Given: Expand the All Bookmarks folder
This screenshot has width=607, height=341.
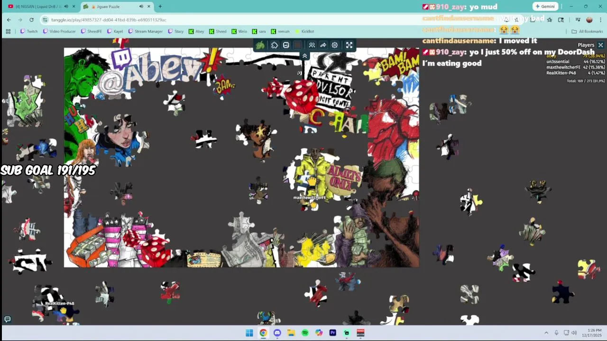Looking at the screenshot, I should [587, 31].
